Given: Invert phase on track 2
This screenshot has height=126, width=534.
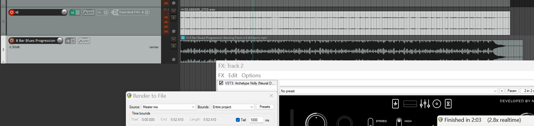Looking at the screenshot, I should (x=173, y=31).
